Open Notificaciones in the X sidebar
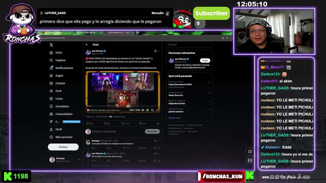This screenshot has width=326, height=183. (61, 68)
